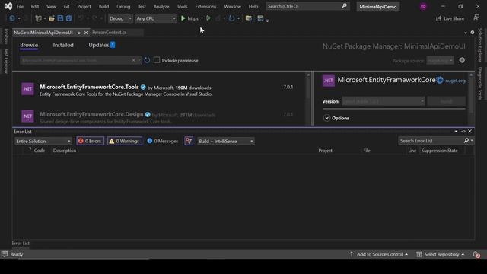The width and height of the screenshot is (487, 274).
Task: Toggle the 0 Errors filter
Action: point(90,141)
